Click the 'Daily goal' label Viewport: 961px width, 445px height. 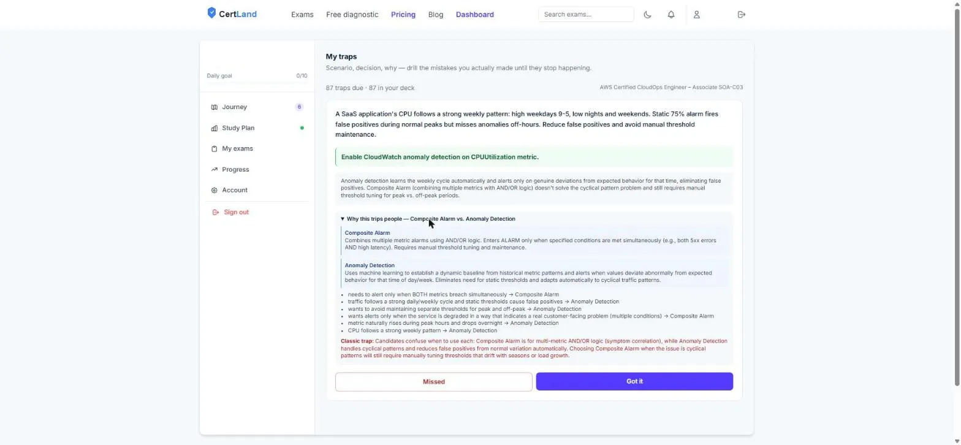[219, 76]
